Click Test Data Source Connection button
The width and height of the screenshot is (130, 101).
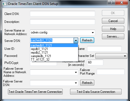pos(96,92)
